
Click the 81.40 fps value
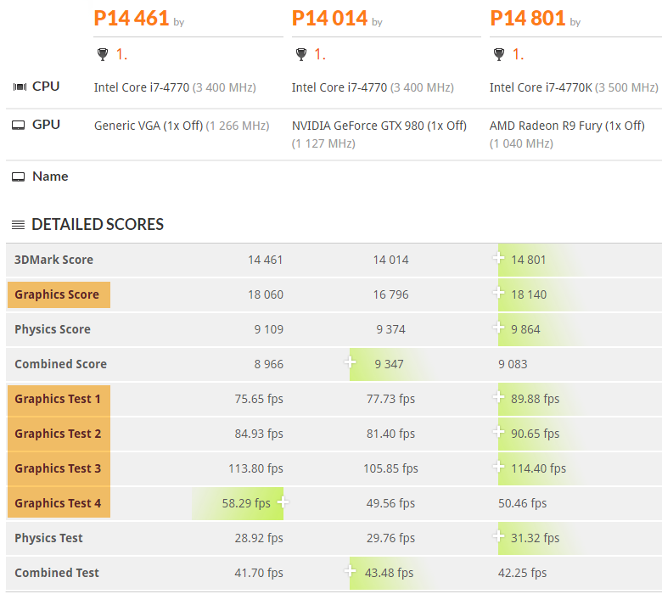point(390,434)
